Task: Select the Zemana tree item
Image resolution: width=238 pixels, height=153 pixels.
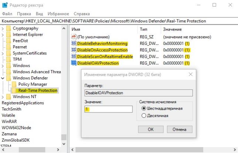Action: pos(9,134)
